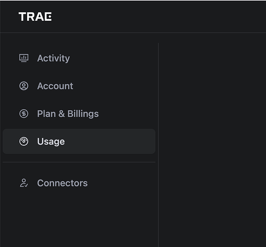
Task: Select the Connectors person-check icon
Action: (x=24, y=183)
